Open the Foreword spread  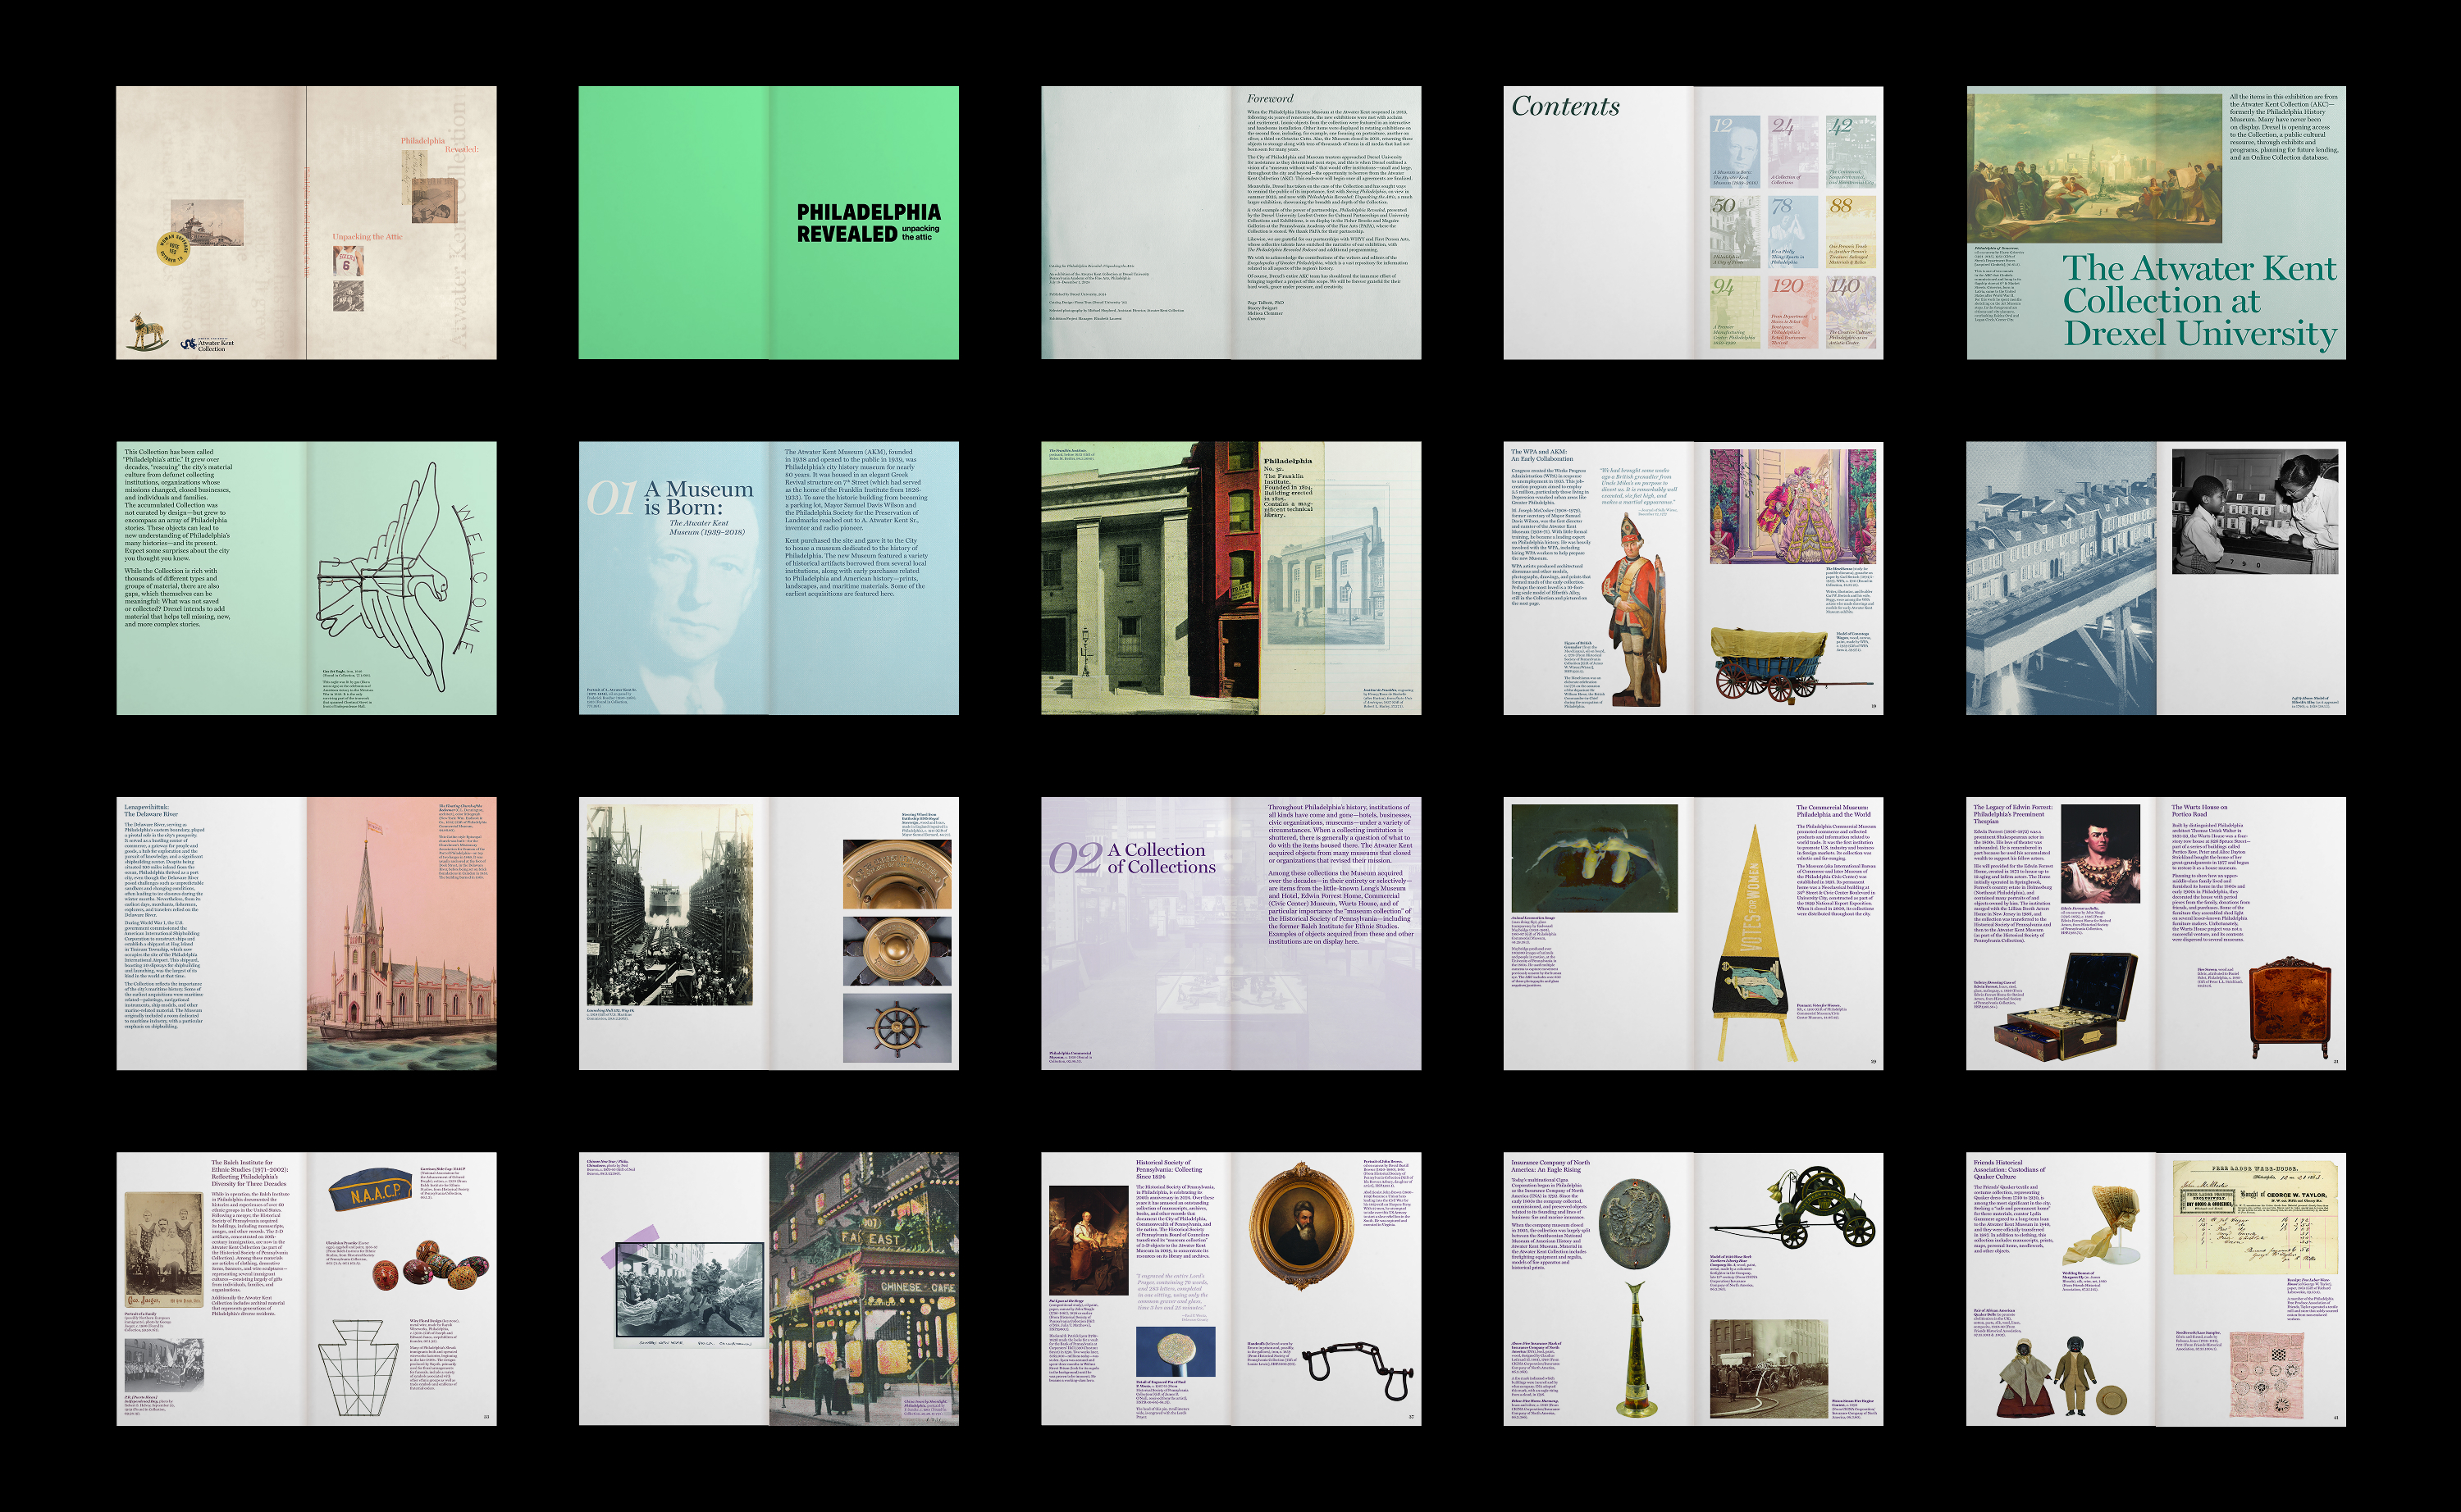1230,222
